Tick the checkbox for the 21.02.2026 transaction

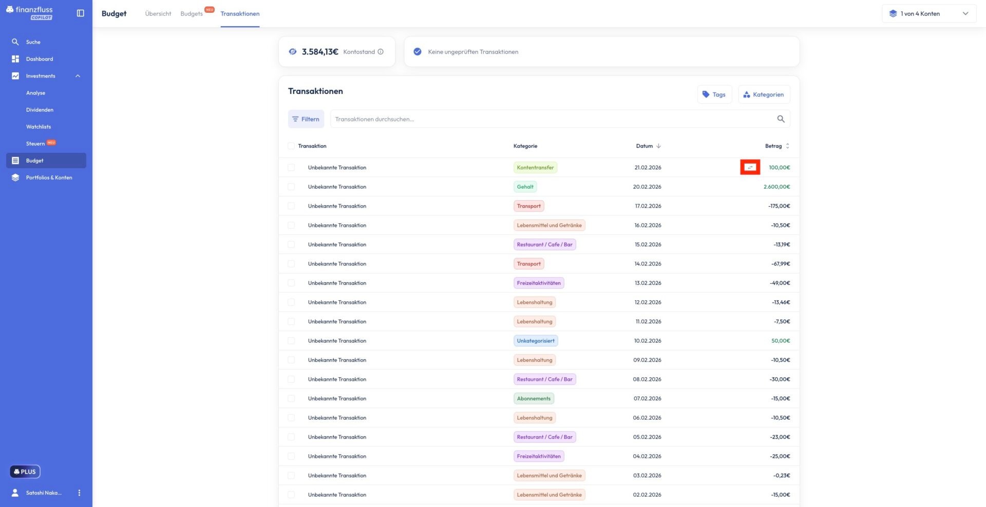point(291,168)
